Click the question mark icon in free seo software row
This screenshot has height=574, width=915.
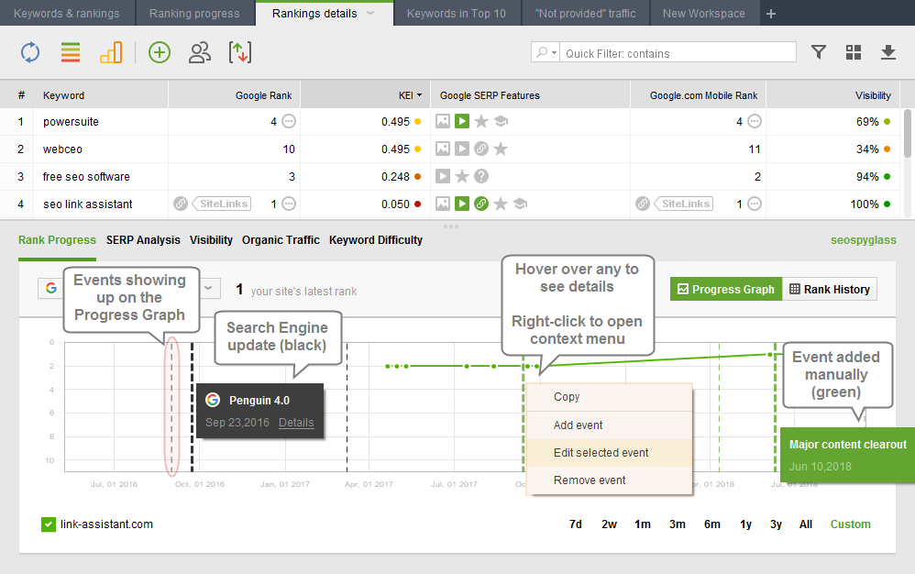[481, 176]
